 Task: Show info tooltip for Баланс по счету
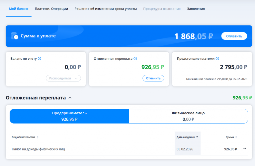click(x=40, y=59)
